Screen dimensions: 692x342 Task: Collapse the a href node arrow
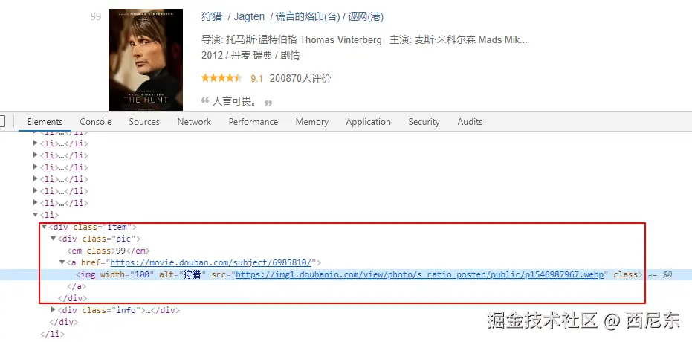tap(62, 262)
